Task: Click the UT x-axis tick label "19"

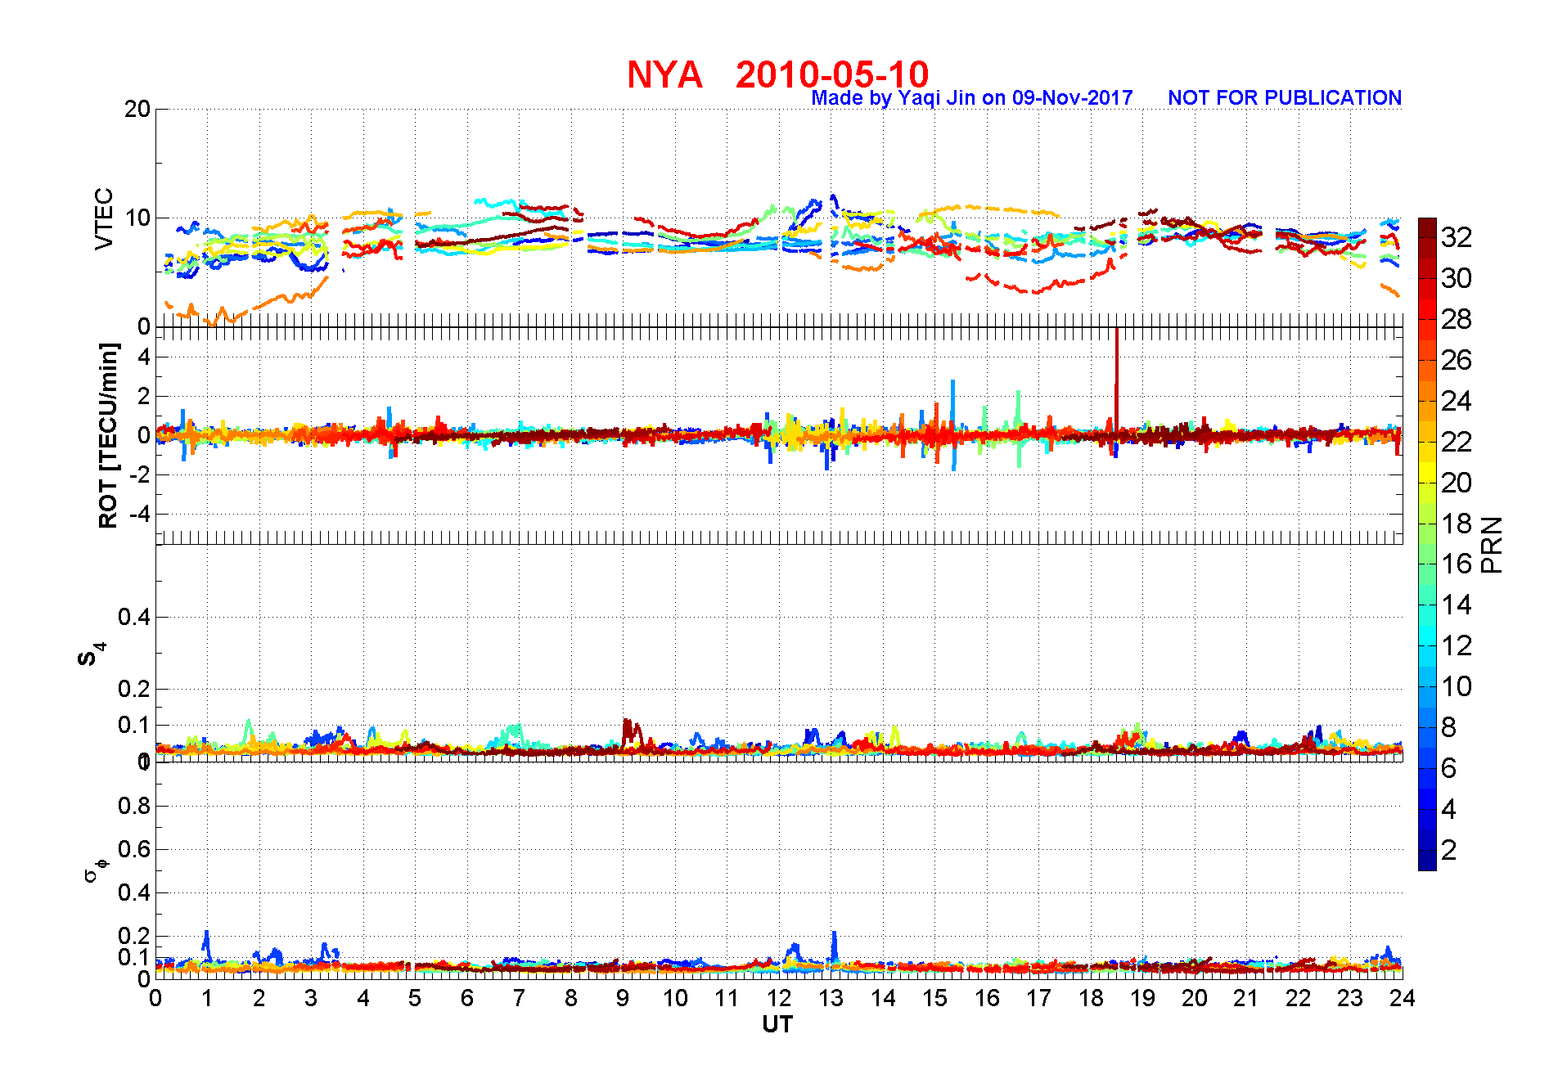Action: point(1142,998)
